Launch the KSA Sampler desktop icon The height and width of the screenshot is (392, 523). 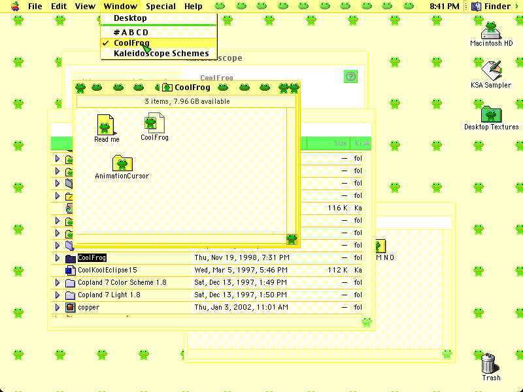click(x=492, y=71)
